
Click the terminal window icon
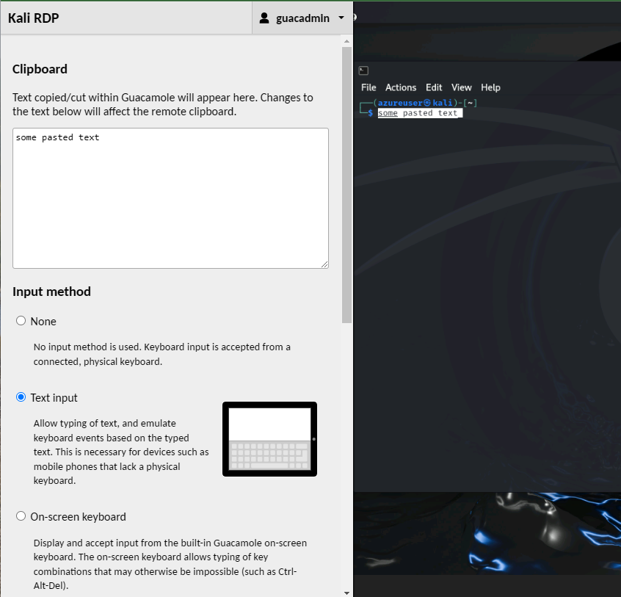363,70
